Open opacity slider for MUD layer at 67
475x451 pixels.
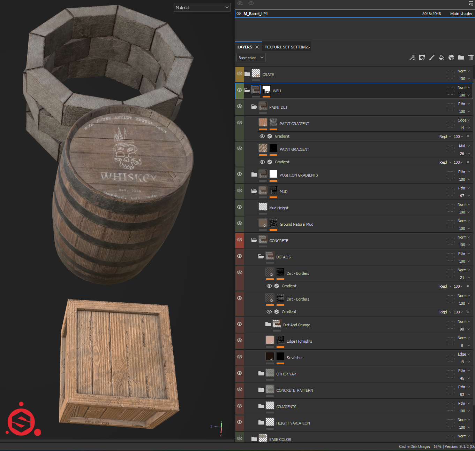pyautogui.click(x=464, y=196)
